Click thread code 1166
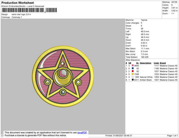The image size is (179, 138). (157, 68)
